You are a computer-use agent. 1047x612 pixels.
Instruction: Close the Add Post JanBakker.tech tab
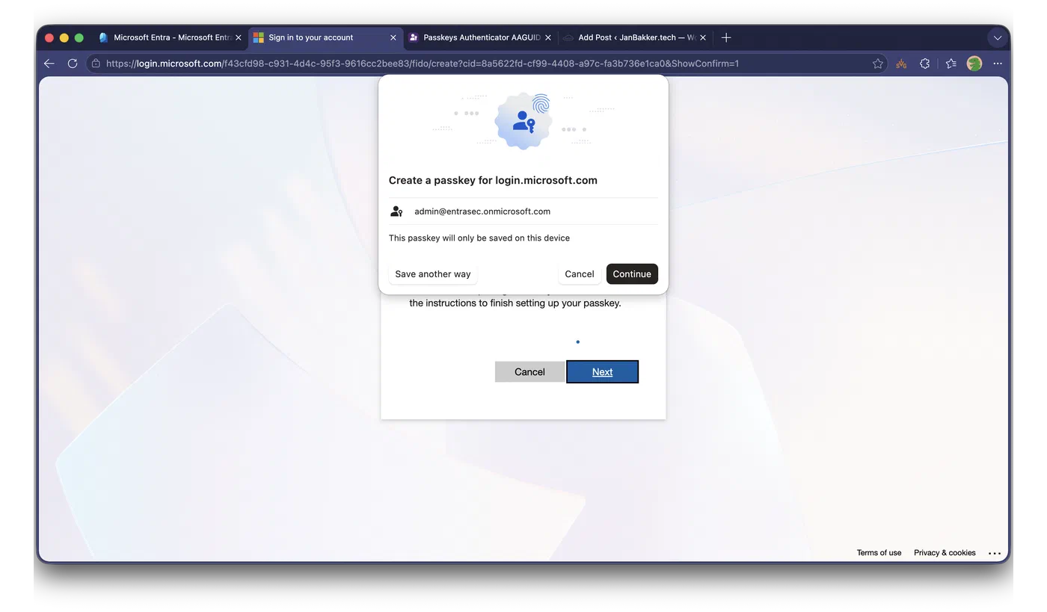703,37
